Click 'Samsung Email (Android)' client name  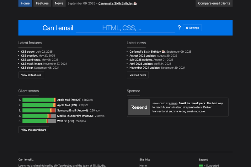(72, 110)
